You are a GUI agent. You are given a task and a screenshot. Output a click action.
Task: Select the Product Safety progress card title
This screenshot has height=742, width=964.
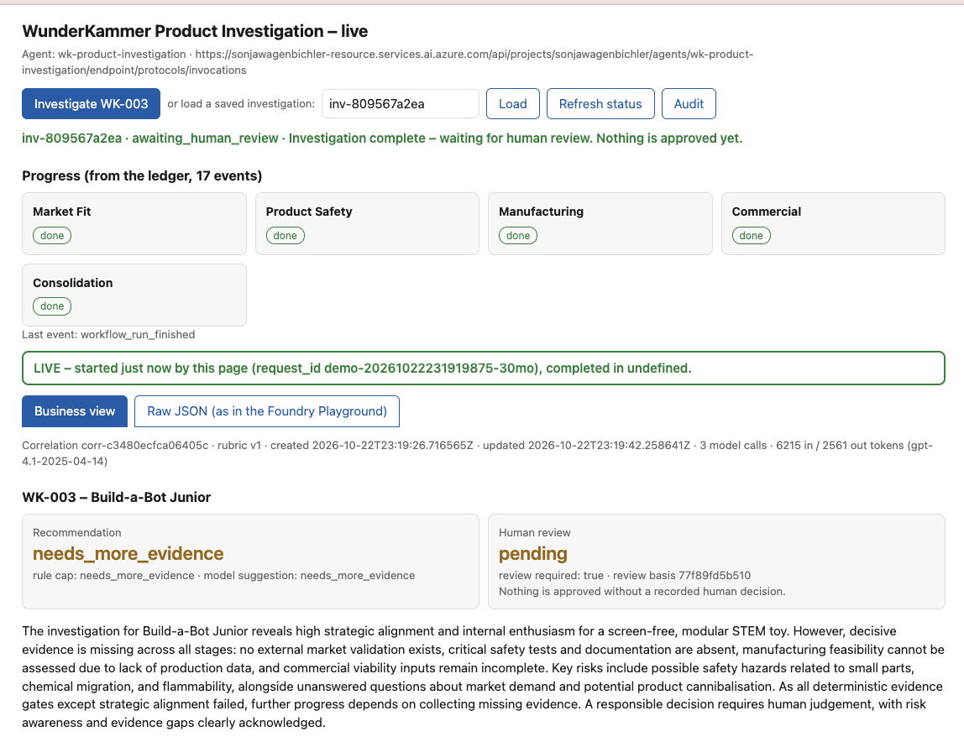tap(309, 212)
